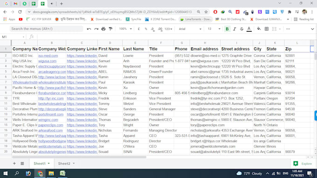The width and height of the screenshot is (317, 178).
Task: Bookmark this page with the star icon
Action: pyautogui.click(x=206, y=12)
